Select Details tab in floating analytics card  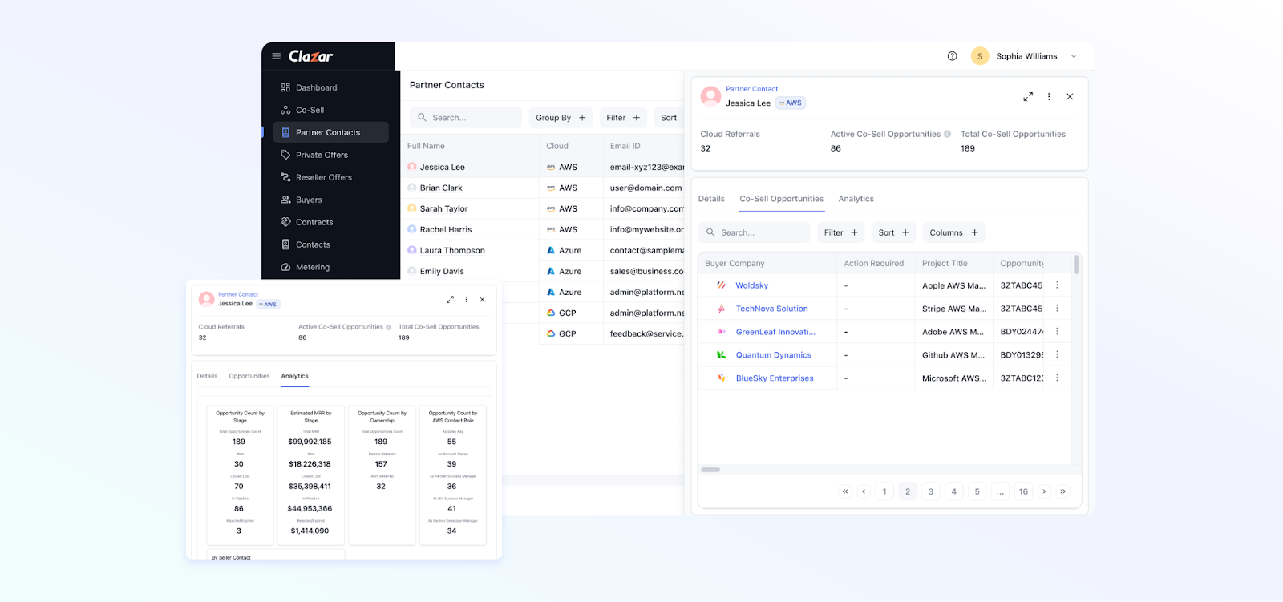click(x=207, y=376)
